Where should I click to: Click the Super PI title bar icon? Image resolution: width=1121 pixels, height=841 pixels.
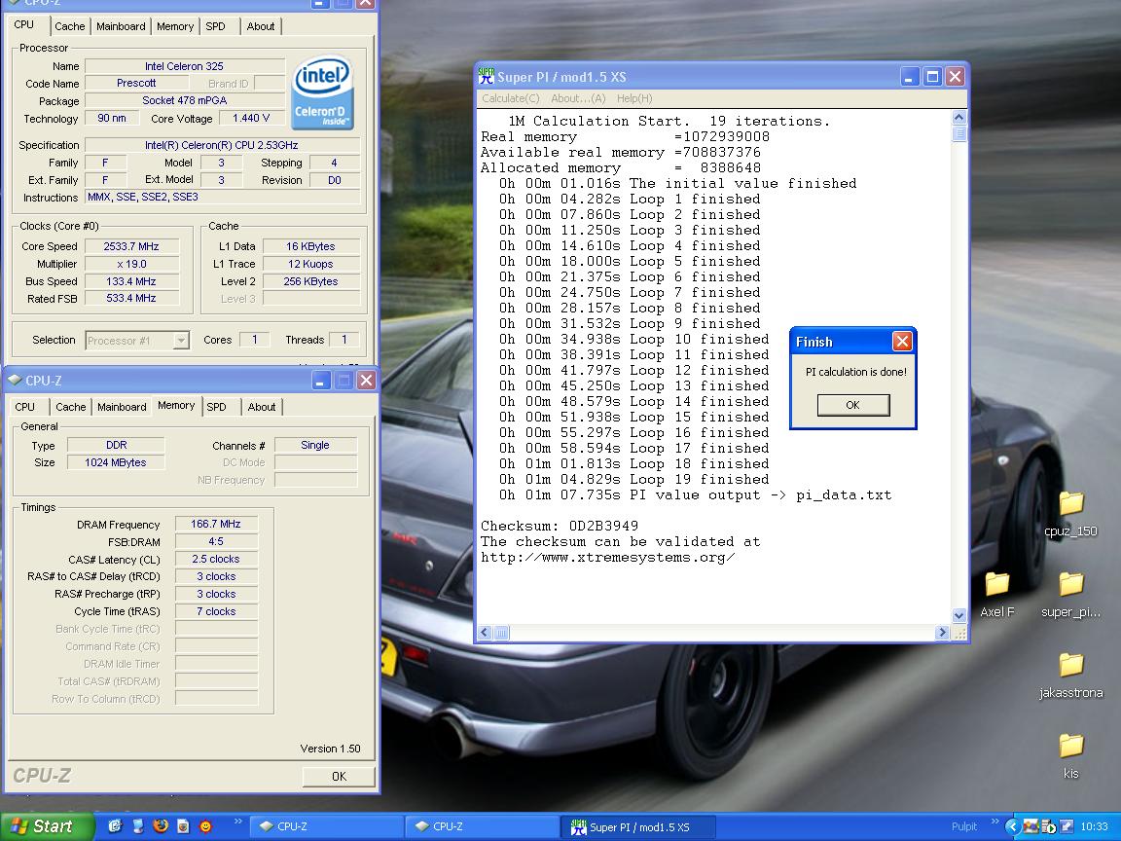click(x=487, y=77)
